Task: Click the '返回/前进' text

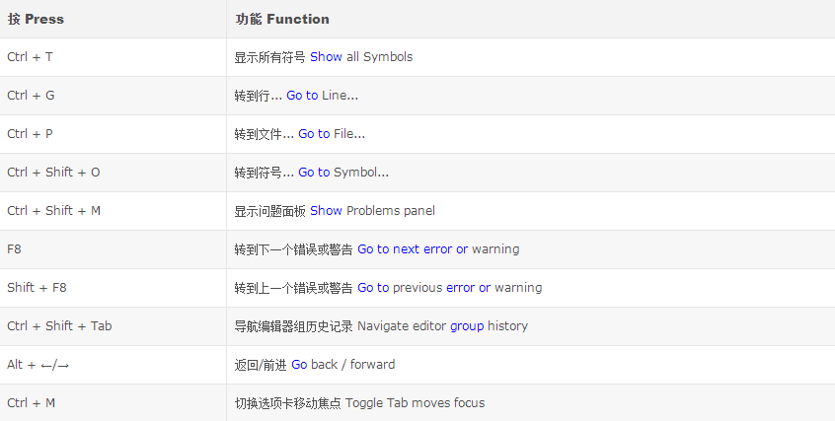Action: [261, 365]
